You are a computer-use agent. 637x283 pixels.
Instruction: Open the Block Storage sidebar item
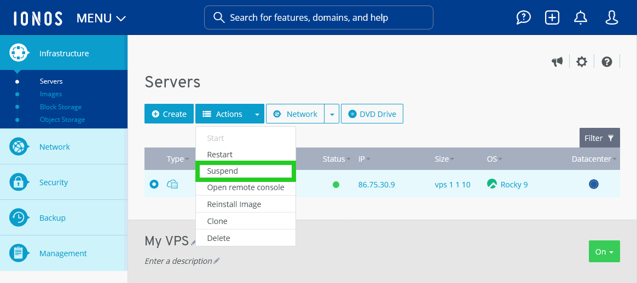[x=61, y=107]
